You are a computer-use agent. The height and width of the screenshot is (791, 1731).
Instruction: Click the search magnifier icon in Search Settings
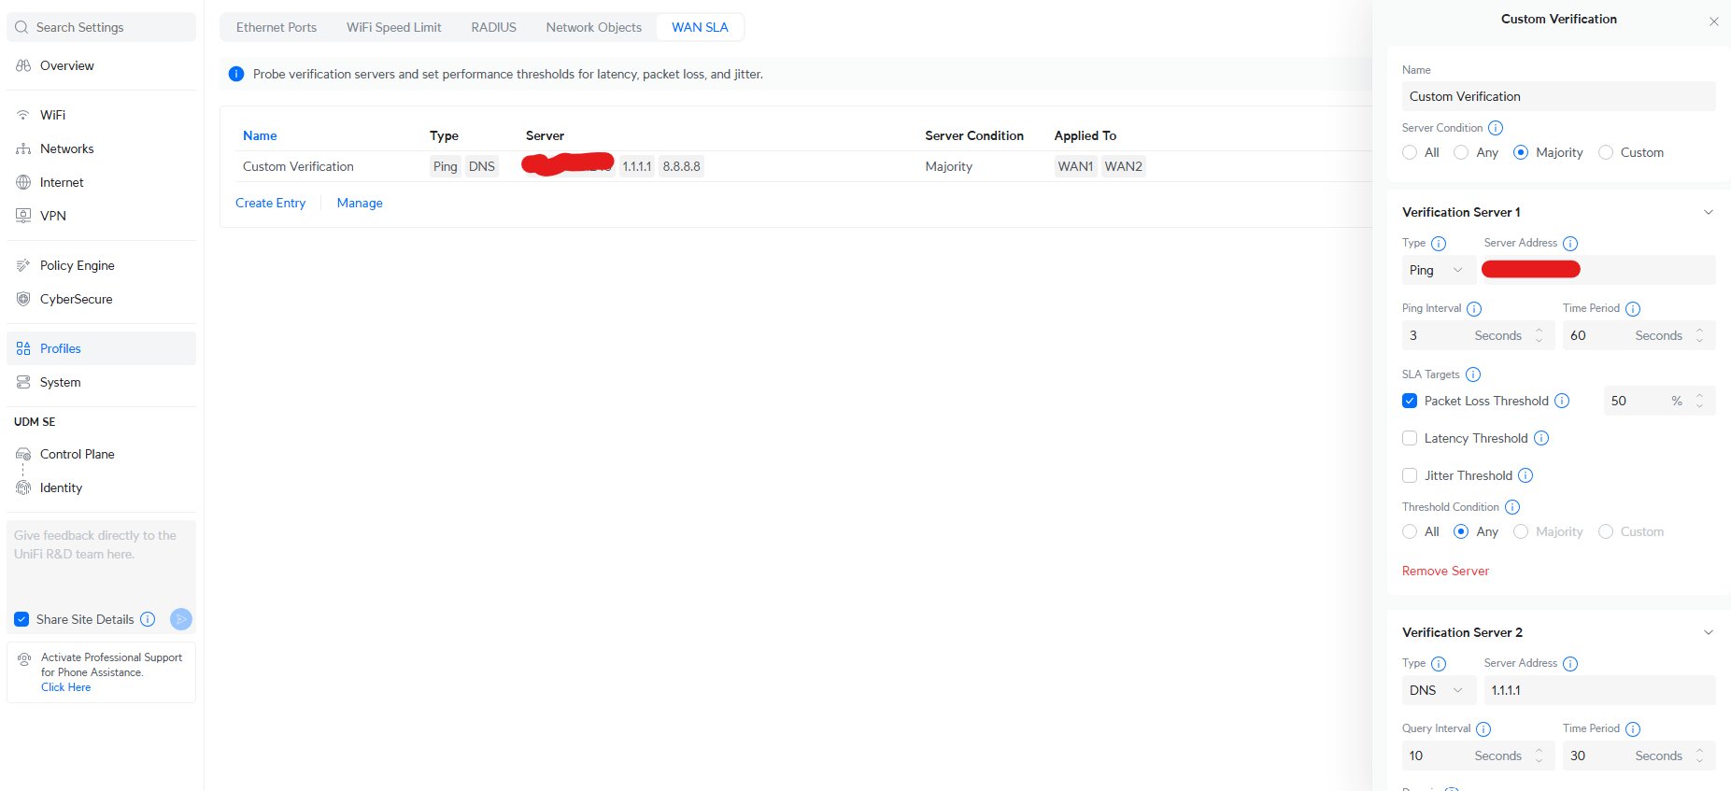(21, 27)
